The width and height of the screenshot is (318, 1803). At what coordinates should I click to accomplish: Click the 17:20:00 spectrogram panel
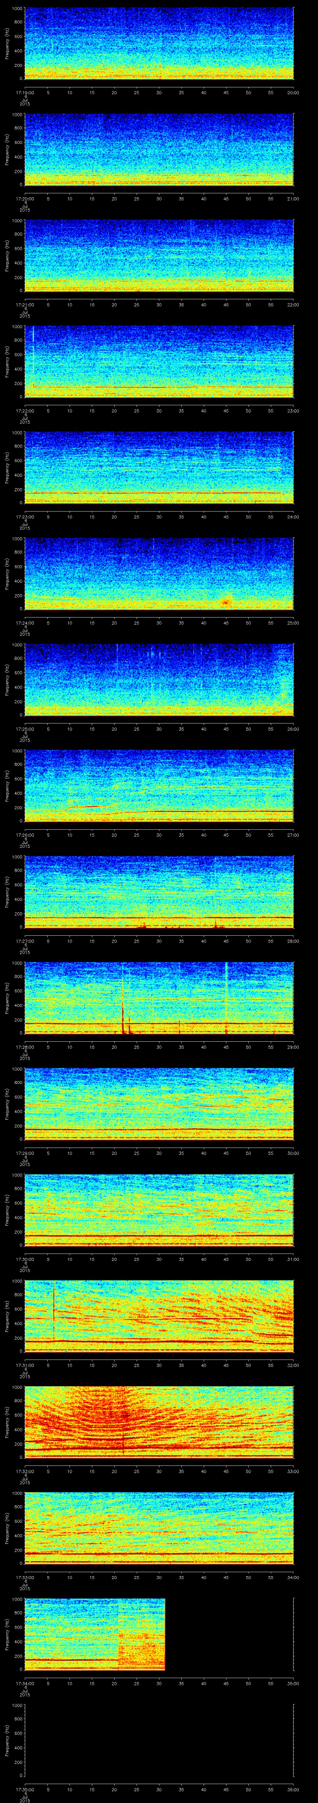pos(159,149)
